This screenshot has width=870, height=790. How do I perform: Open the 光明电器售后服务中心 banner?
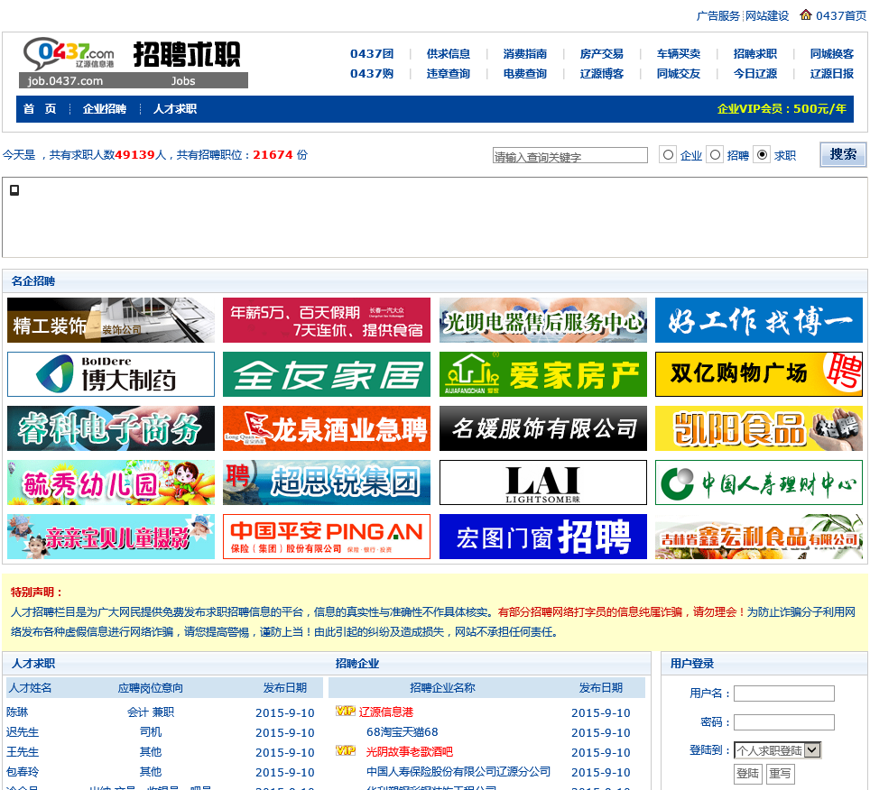[542, 320]
